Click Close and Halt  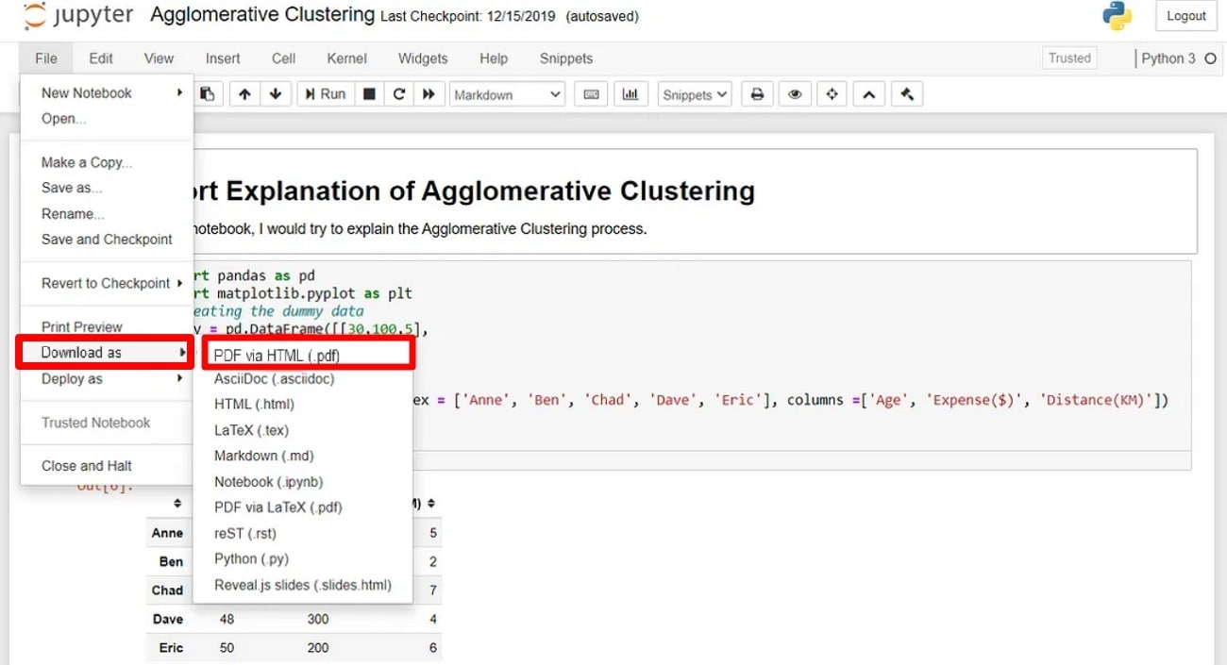click(107, 466)
